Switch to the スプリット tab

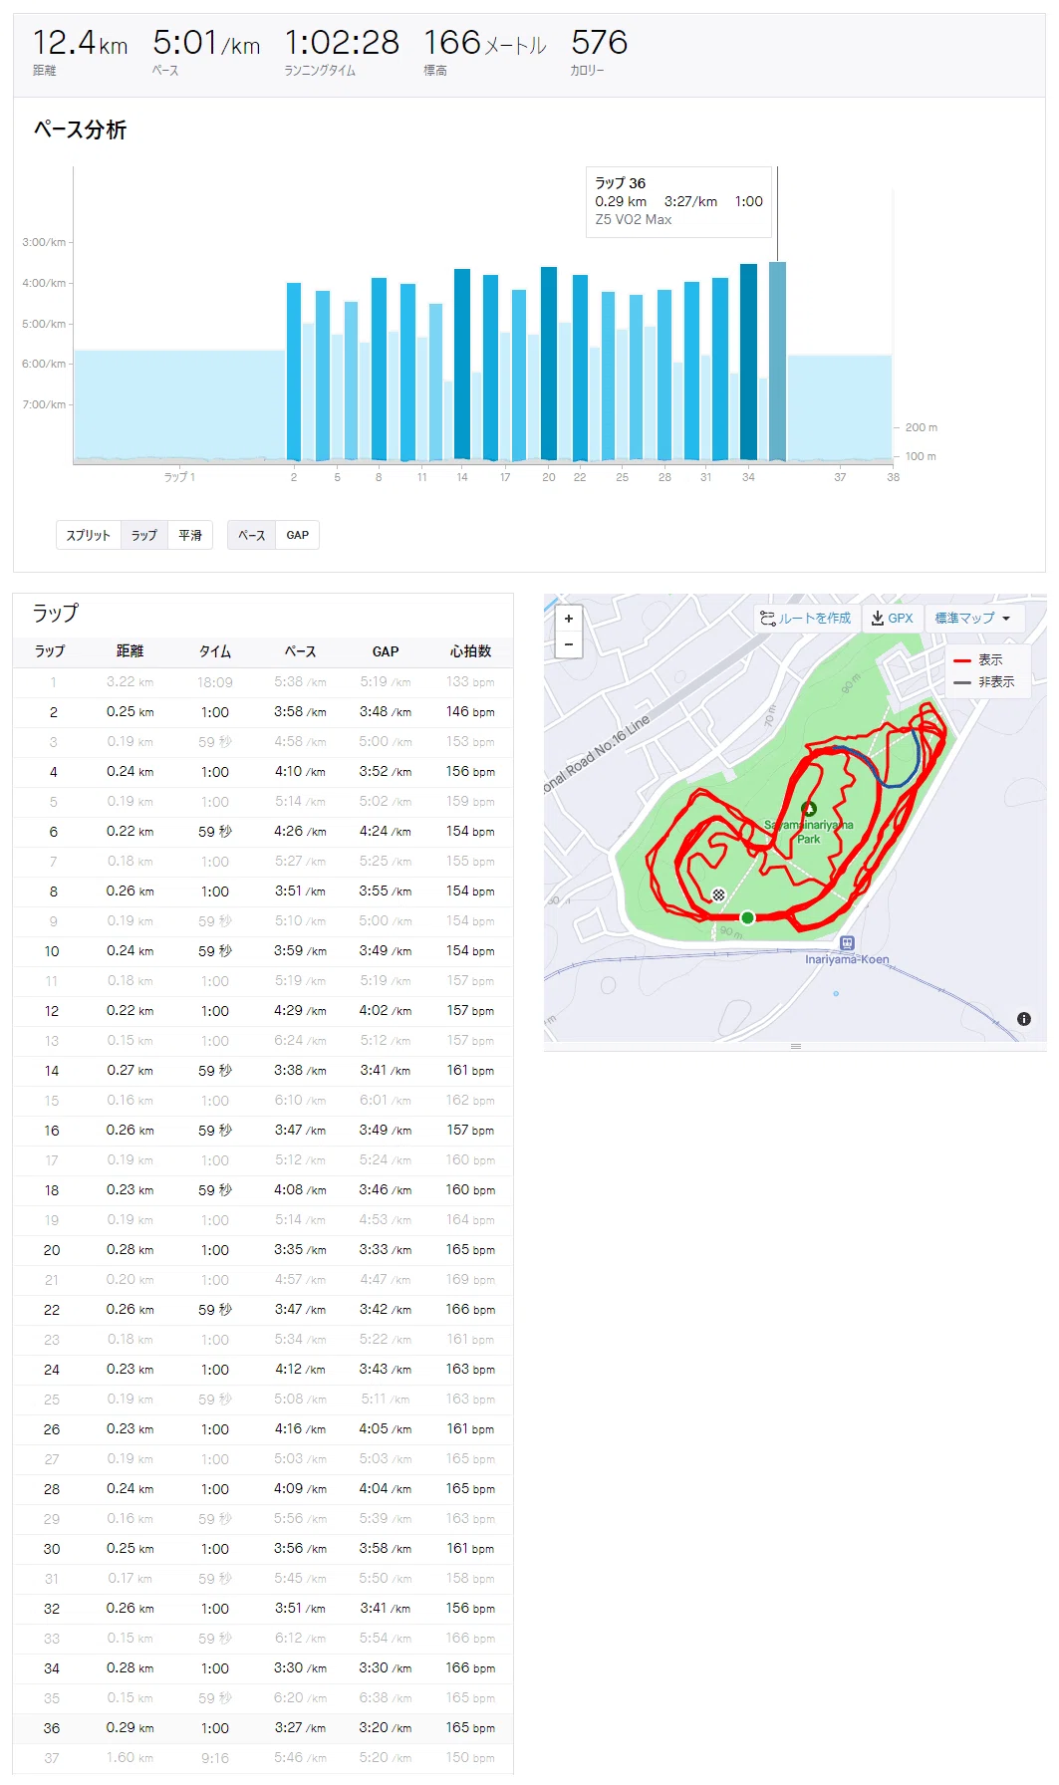(x=89, y=535)
